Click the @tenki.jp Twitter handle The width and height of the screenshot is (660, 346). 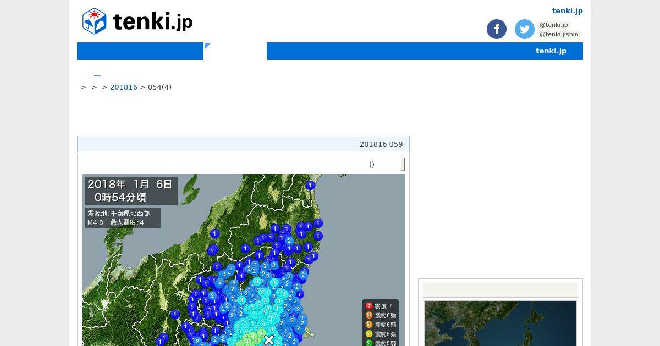(x=553, y=25)
